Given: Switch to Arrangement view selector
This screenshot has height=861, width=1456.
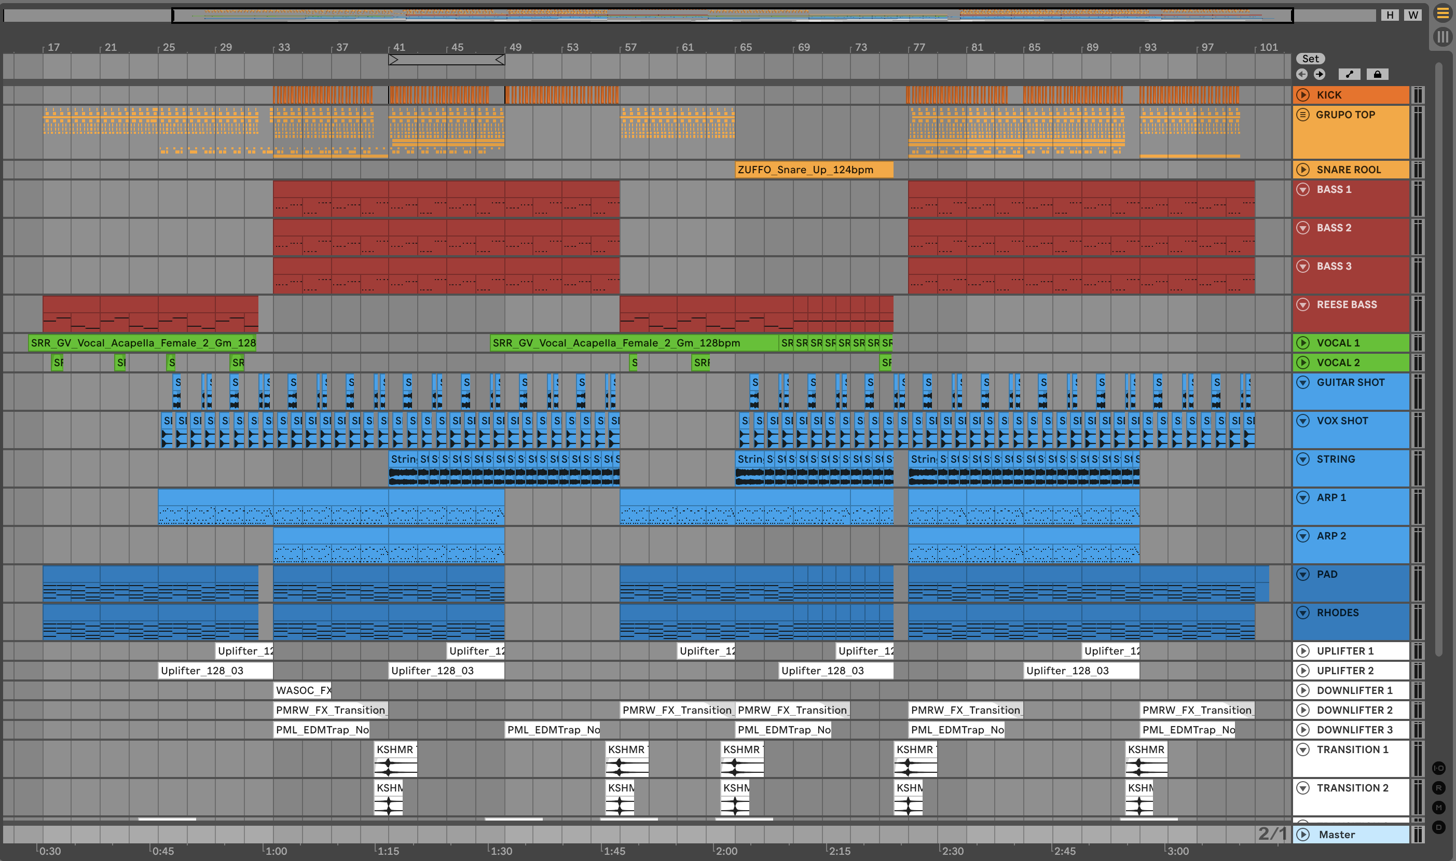Looking at the screenshot, I should 1443,13.
